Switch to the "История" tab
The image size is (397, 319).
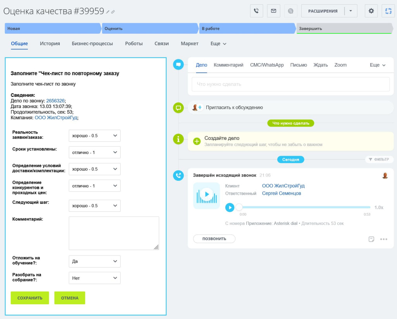click(x=50, y=44)
